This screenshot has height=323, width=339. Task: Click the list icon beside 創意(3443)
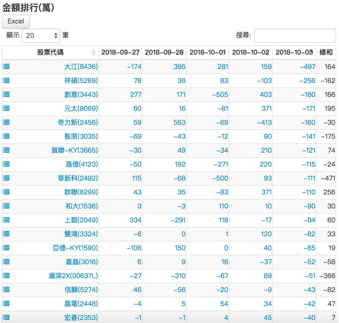pyautogui.click(x=6, y=94)
